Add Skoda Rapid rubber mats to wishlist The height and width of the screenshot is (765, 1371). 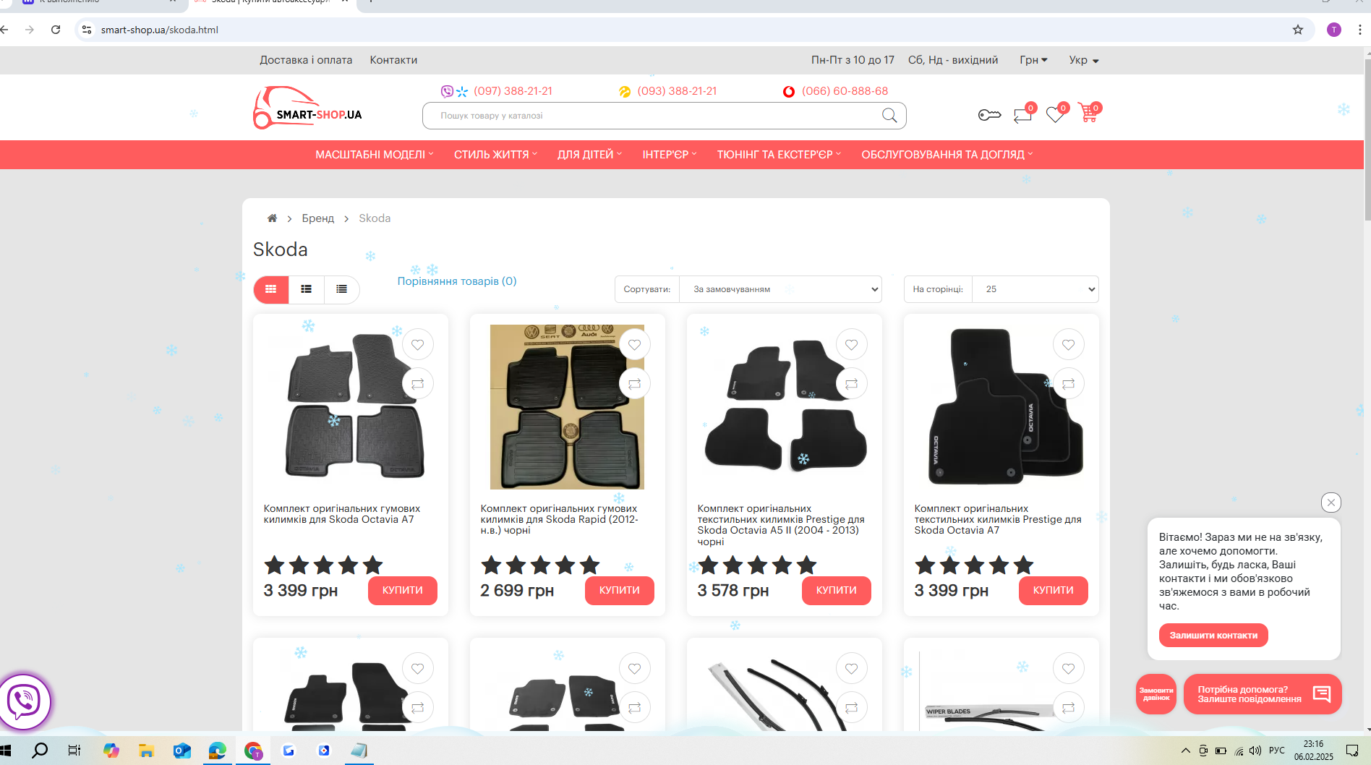pos(635,345)
